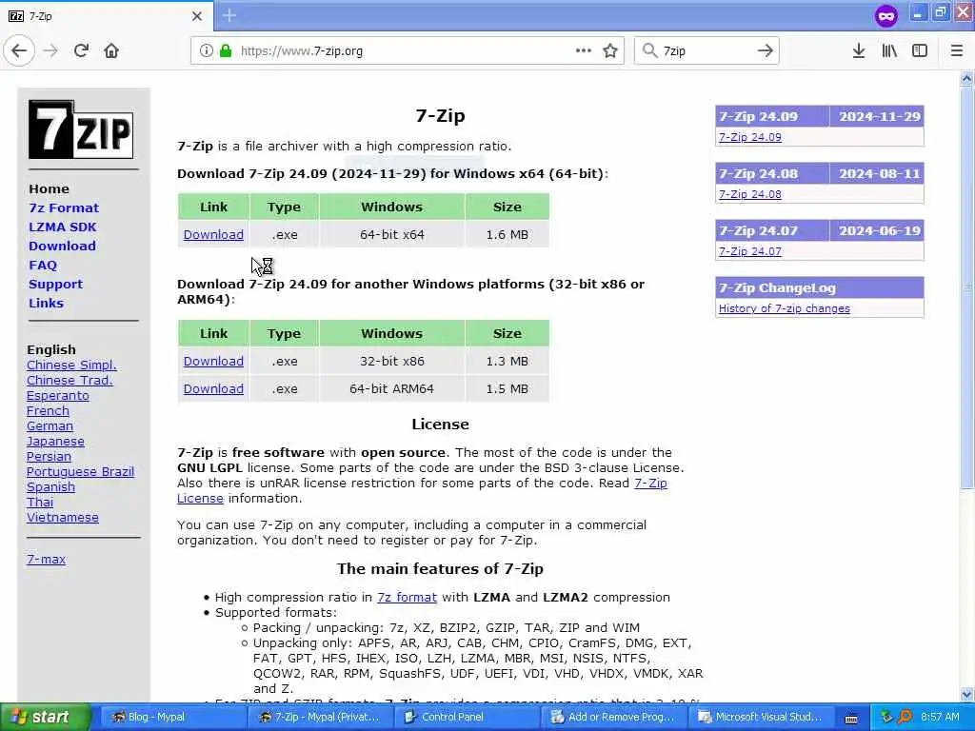Select the 7-Zip browser tab
The width and height of the screenshot is (975, 731).
pyautogui.click(x=106, y=16)
